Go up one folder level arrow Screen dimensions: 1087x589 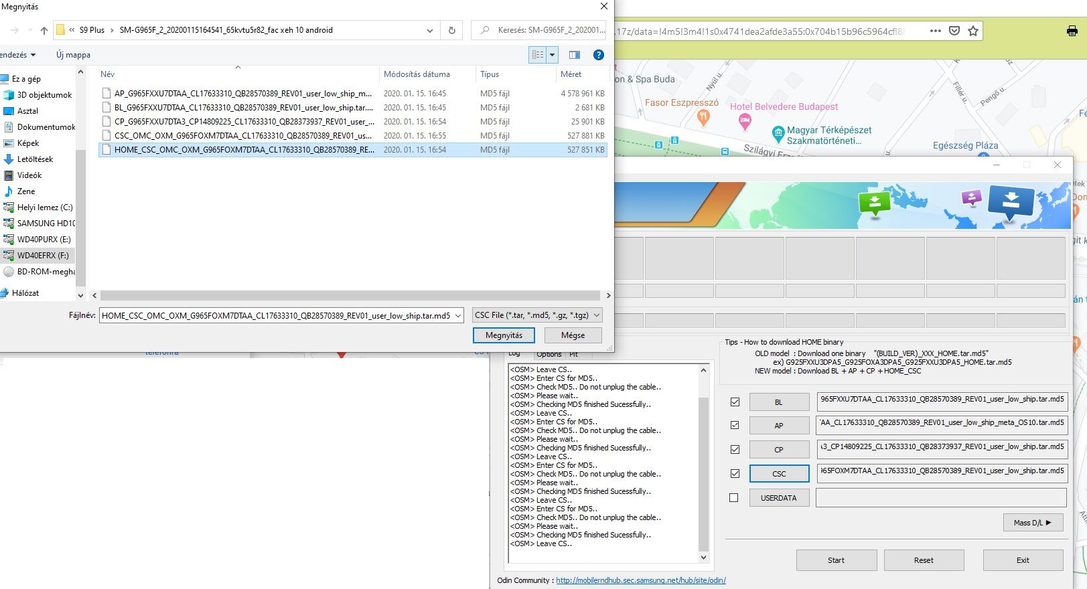(44, 30)
